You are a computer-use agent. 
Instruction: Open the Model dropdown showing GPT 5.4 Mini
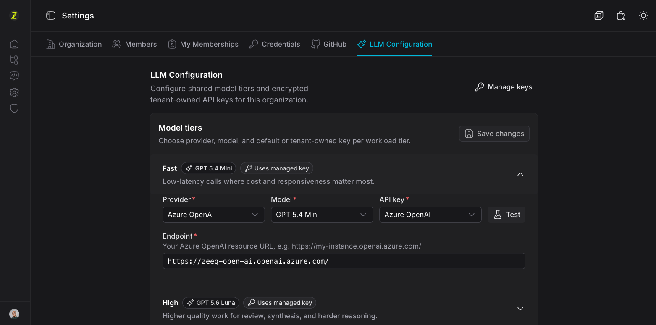(x=322, y=215)
